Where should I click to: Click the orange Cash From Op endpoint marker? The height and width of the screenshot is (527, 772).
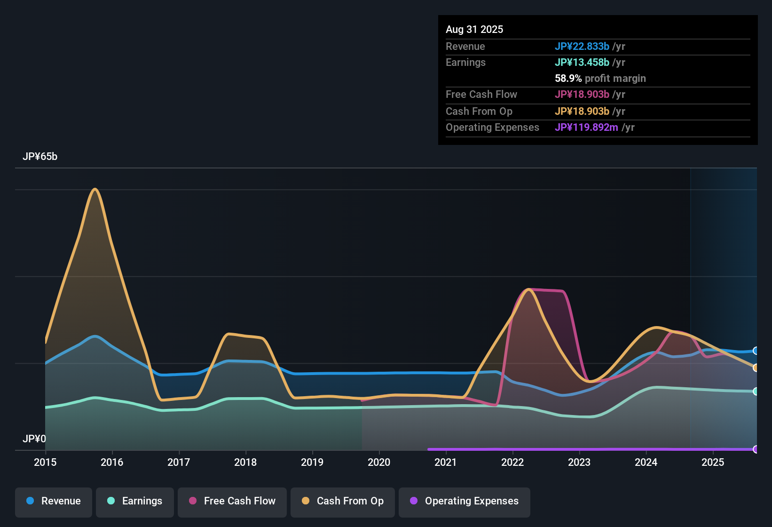[x=756, y=368]
